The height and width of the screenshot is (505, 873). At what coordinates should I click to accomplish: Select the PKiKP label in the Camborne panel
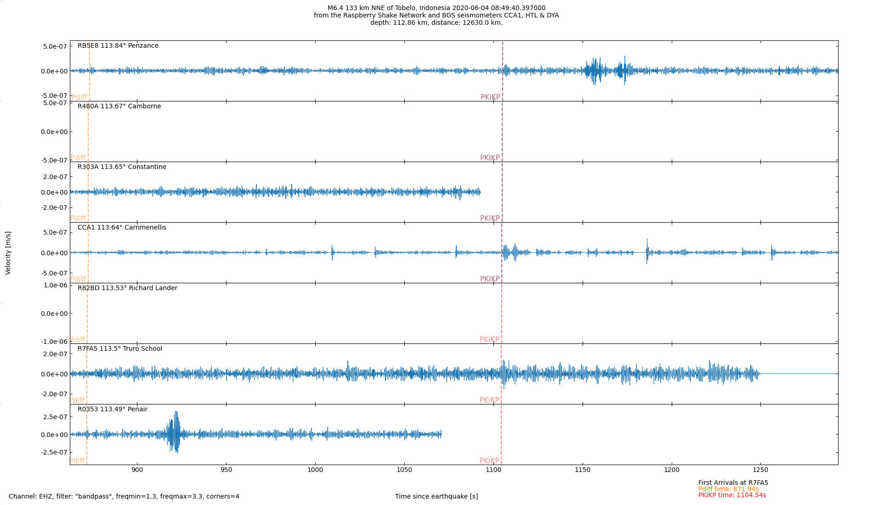[490, 158]
